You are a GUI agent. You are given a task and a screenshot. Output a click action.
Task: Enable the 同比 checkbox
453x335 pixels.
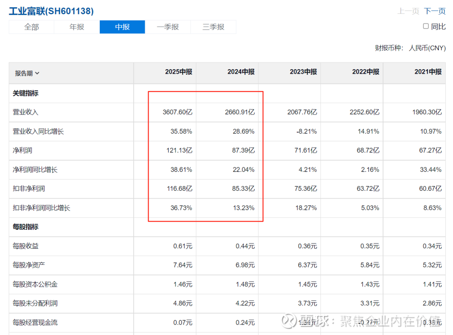tap(426, 26)
